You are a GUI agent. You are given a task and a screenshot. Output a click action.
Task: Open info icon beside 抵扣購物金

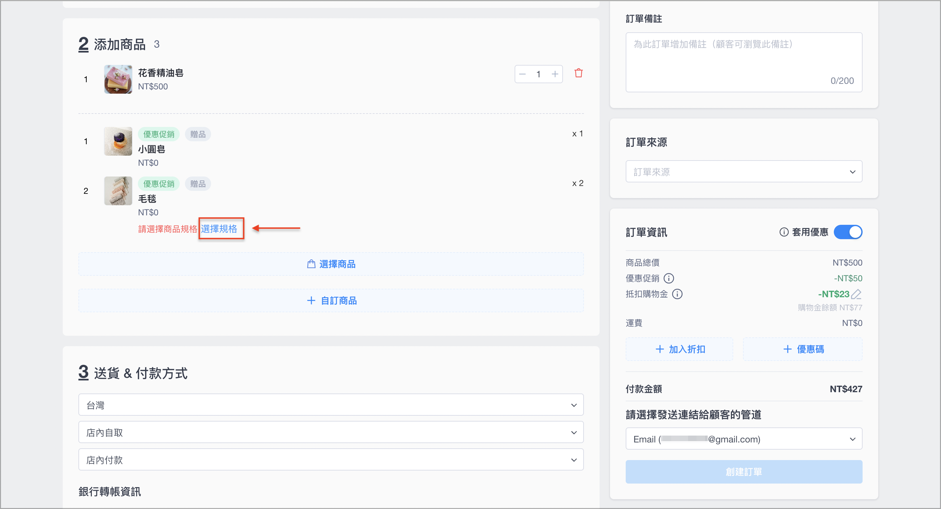[x=677, y=294]
